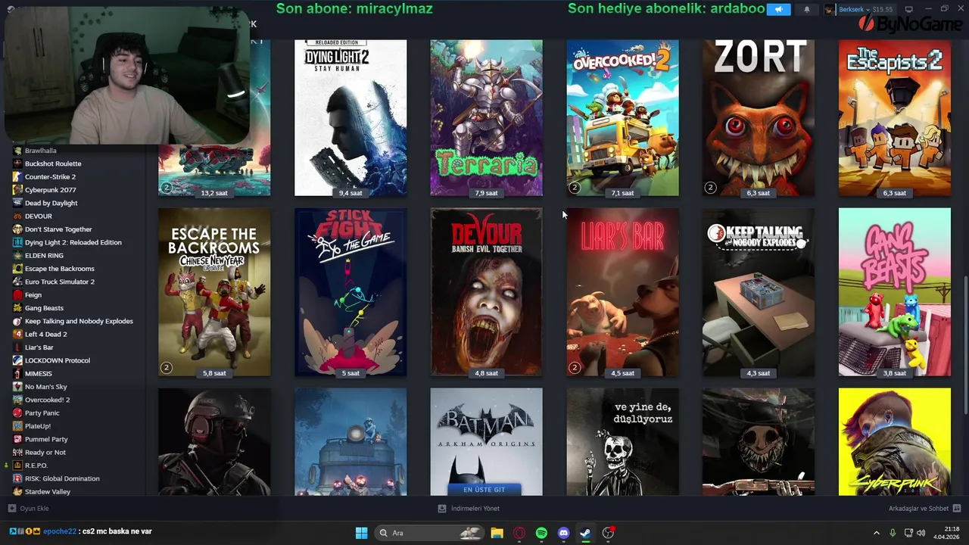Open the notifications bell icon
This screenshot has width=969, height=545.
pos(807,9)
